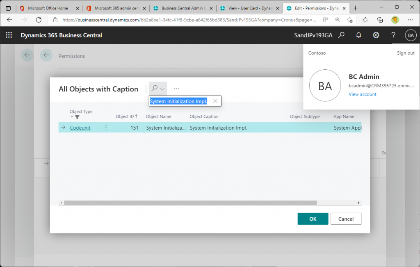Open row actions menu for Codeunit 151
The width and height of the screenshot is (420, 267).
coord(106,128)
